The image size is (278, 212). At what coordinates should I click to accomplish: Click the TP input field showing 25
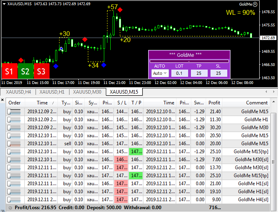[x=199, y=73]
